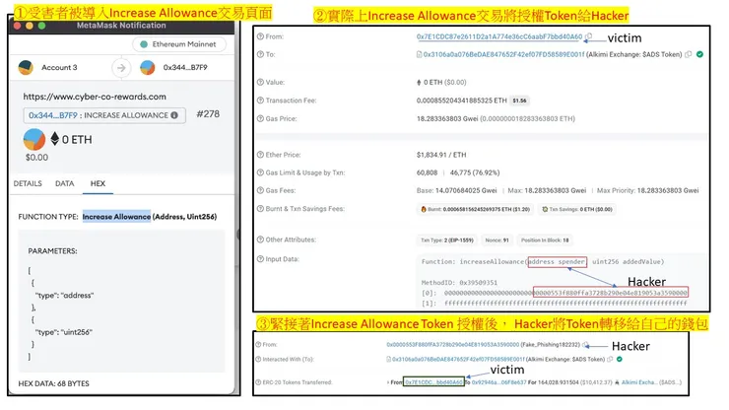Screen dimensions: 729x410
Task: Click the help icon next to Gas Limit & Usage
Action: pos(260,172)
